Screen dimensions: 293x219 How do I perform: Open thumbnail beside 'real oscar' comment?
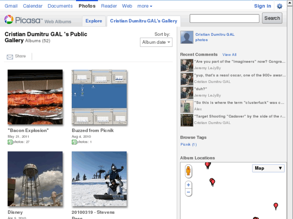[187, 79]
